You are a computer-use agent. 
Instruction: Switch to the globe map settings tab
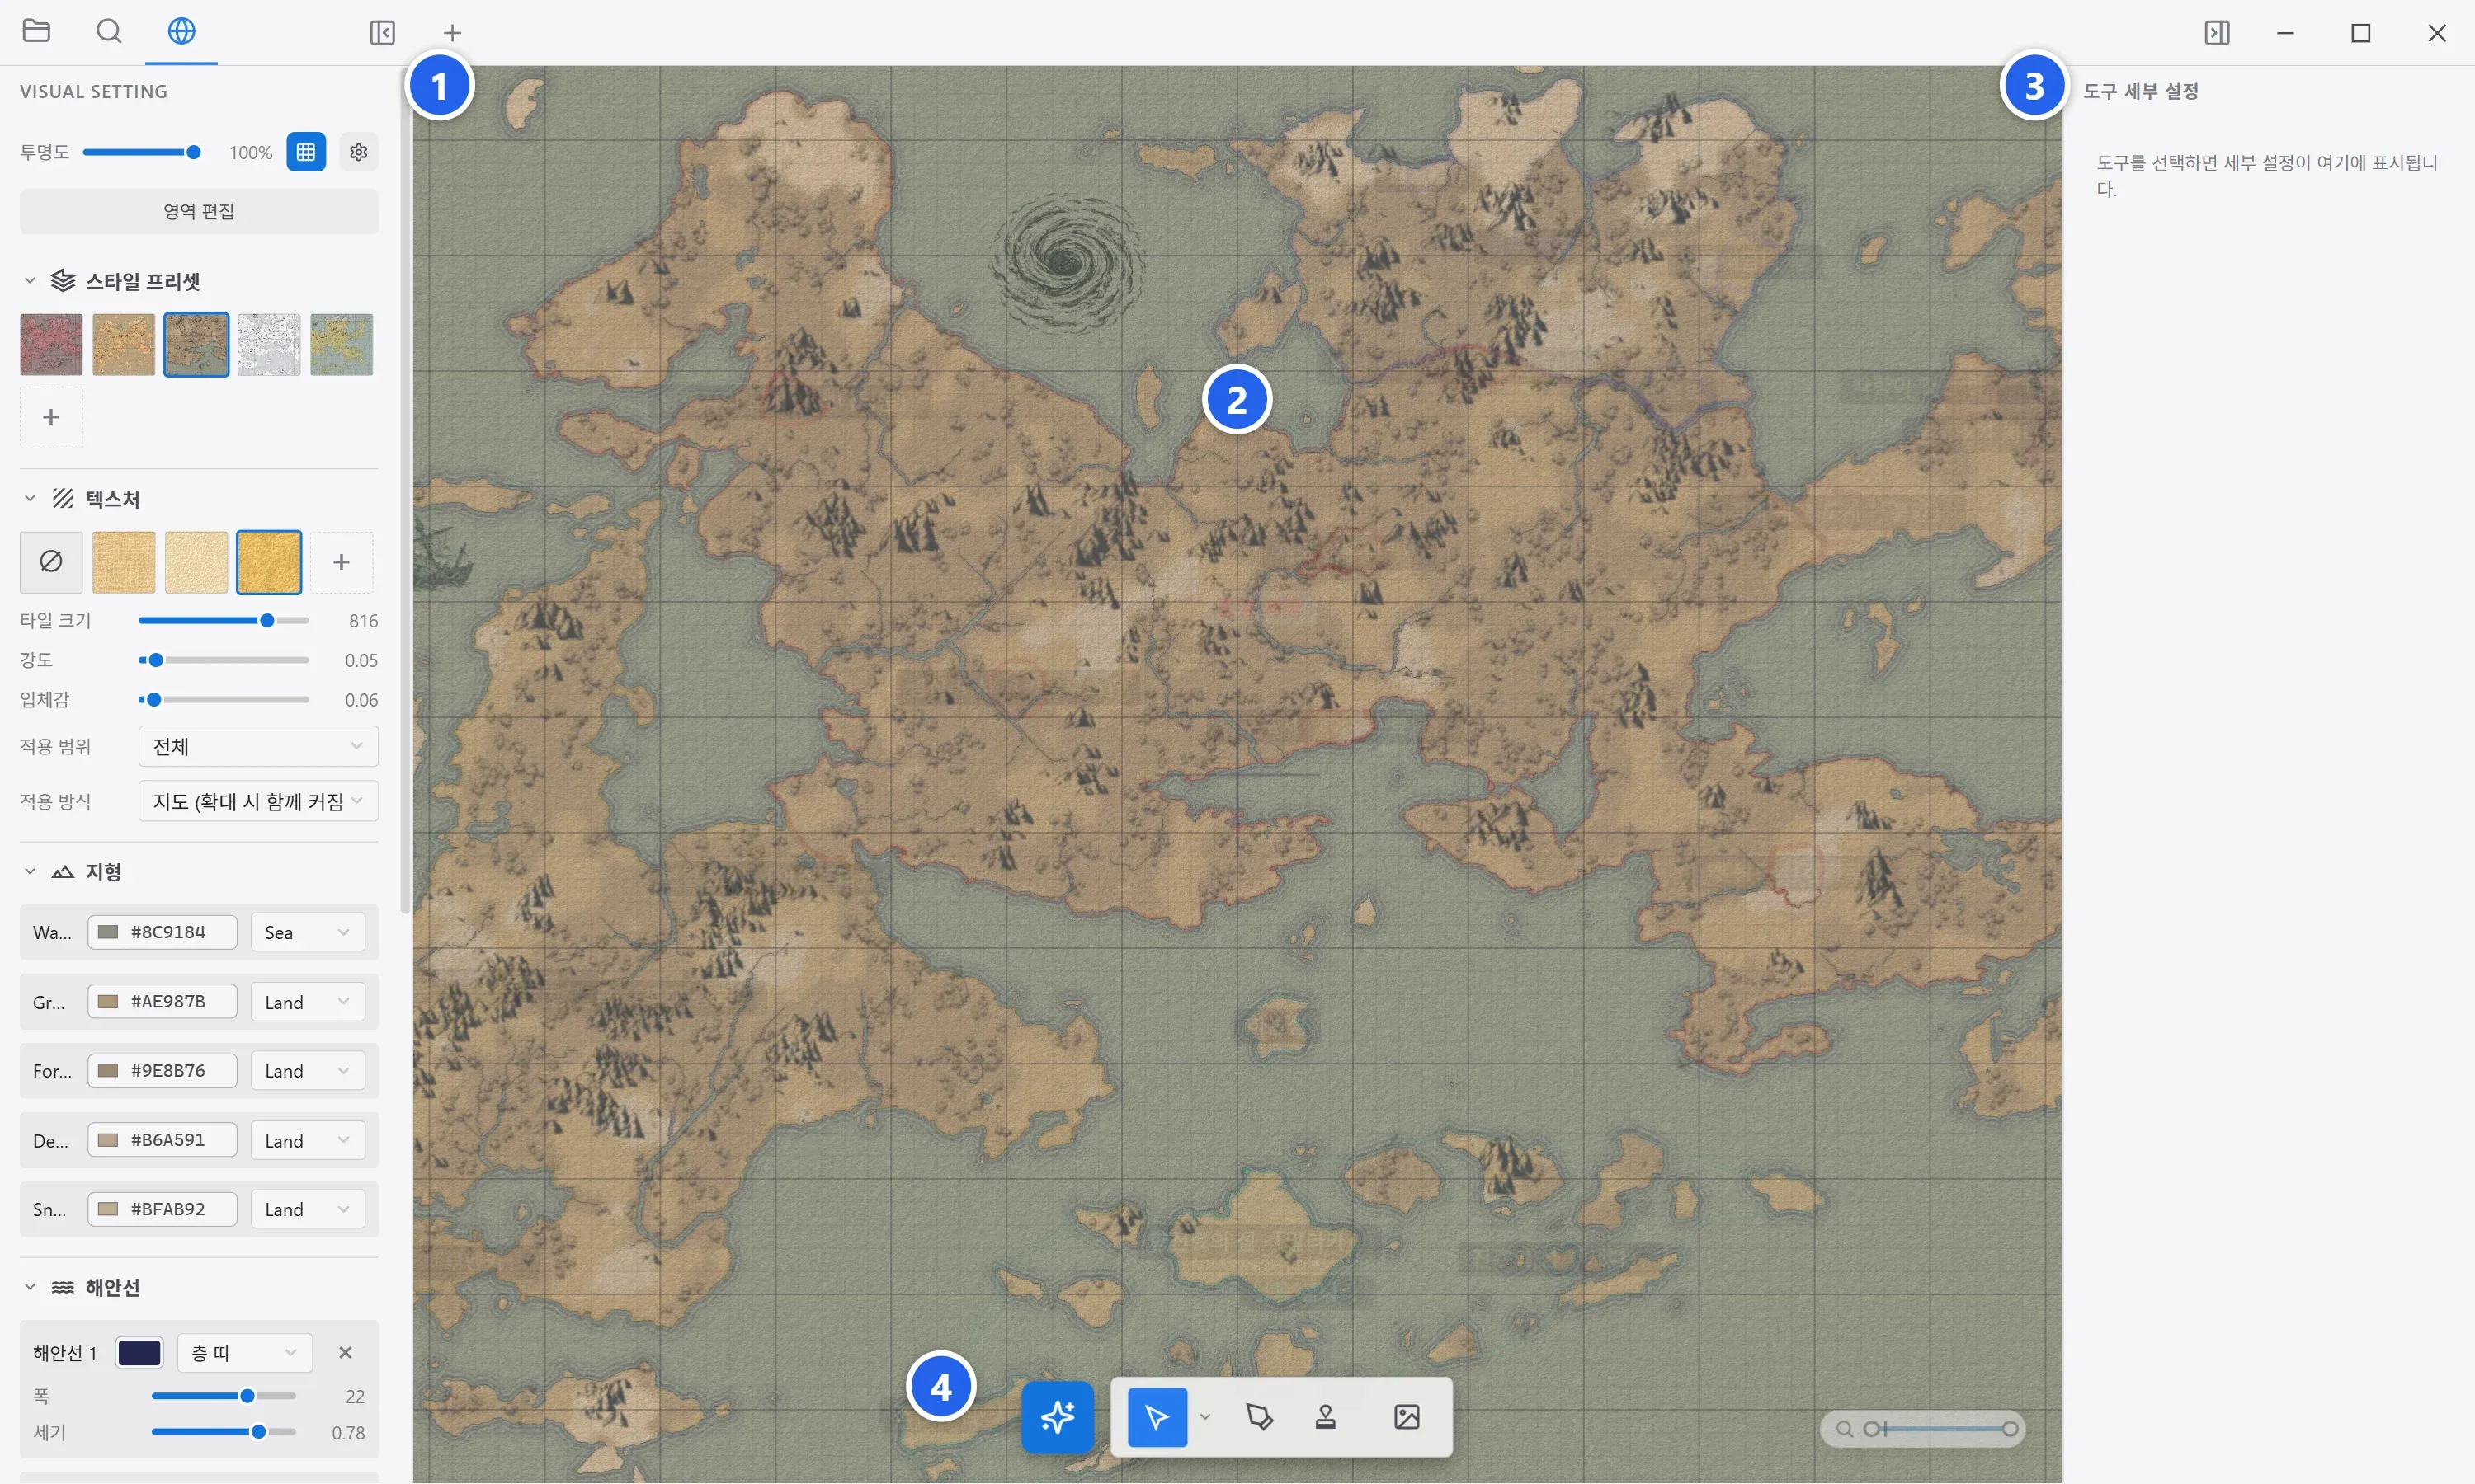click(181, 31)
